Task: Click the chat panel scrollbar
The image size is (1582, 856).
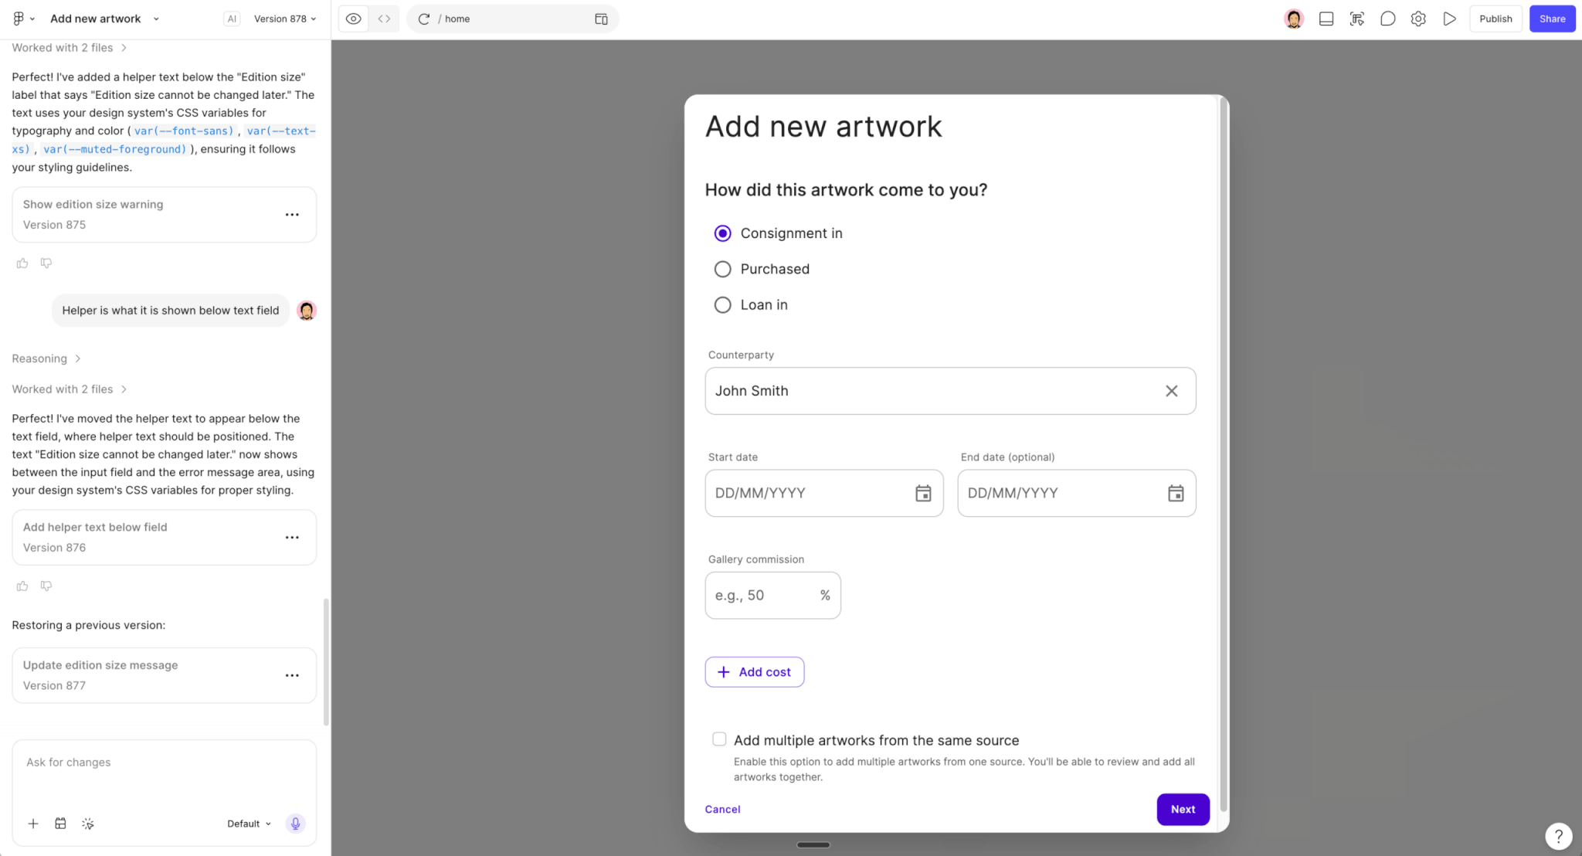Action: pos(326,661)
